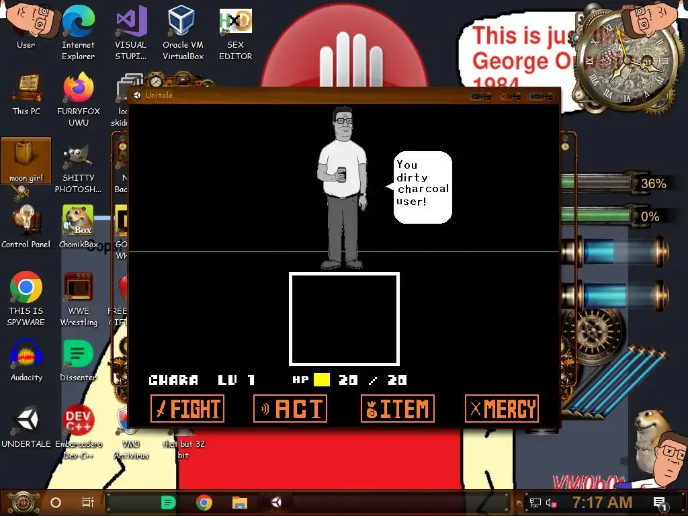Open UNDERTALE Unity desktop shortcut

pyautogui.click(x=26, y=427)
